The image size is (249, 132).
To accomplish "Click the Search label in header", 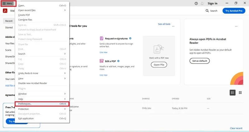I will (x=214, y=11).
